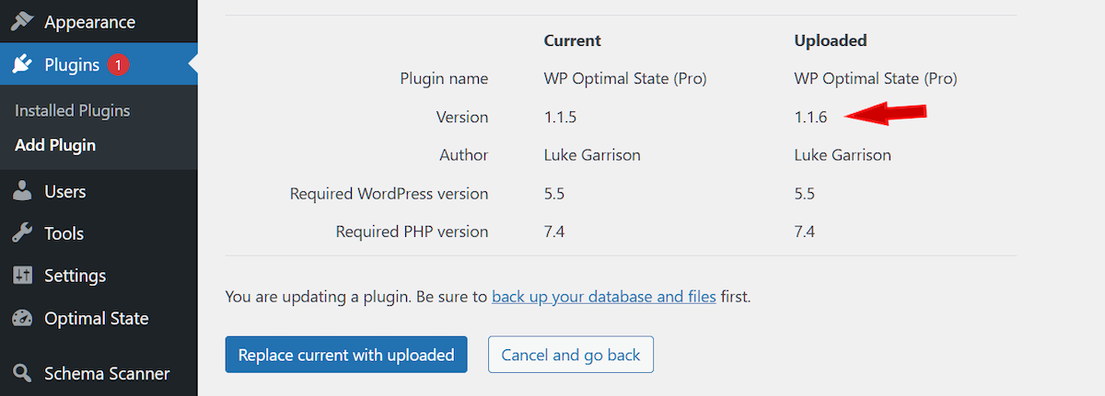Click the Tools wrench icon
Screen dimensions: 1105x396
22,233
